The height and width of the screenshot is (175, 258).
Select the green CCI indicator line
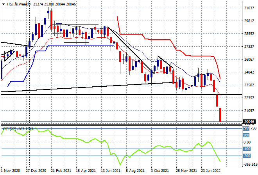click(111, 146)
